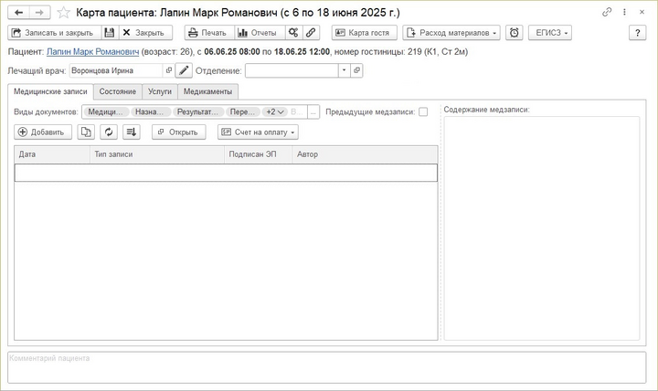Copy the medical record icon
658x391 pixels.
point(86,132)
